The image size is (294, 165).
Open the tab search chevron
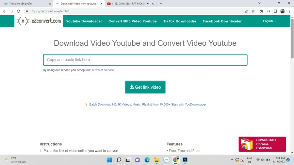tap(259, 3)
